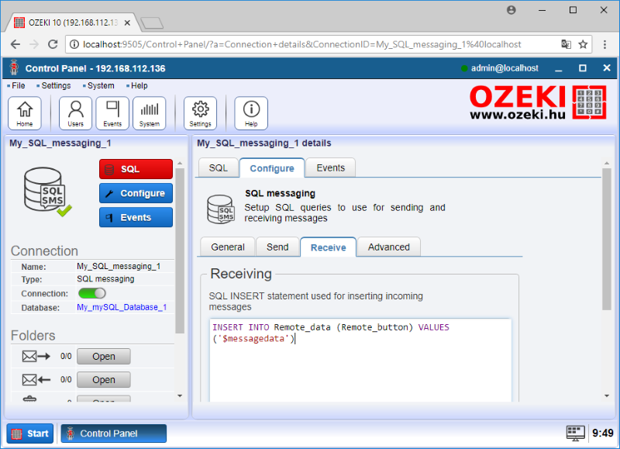The width and height of the screenshot is (620, 449).
Task: Open the My_mySQL_Database_1 link
Action: (x=122, y=307)
